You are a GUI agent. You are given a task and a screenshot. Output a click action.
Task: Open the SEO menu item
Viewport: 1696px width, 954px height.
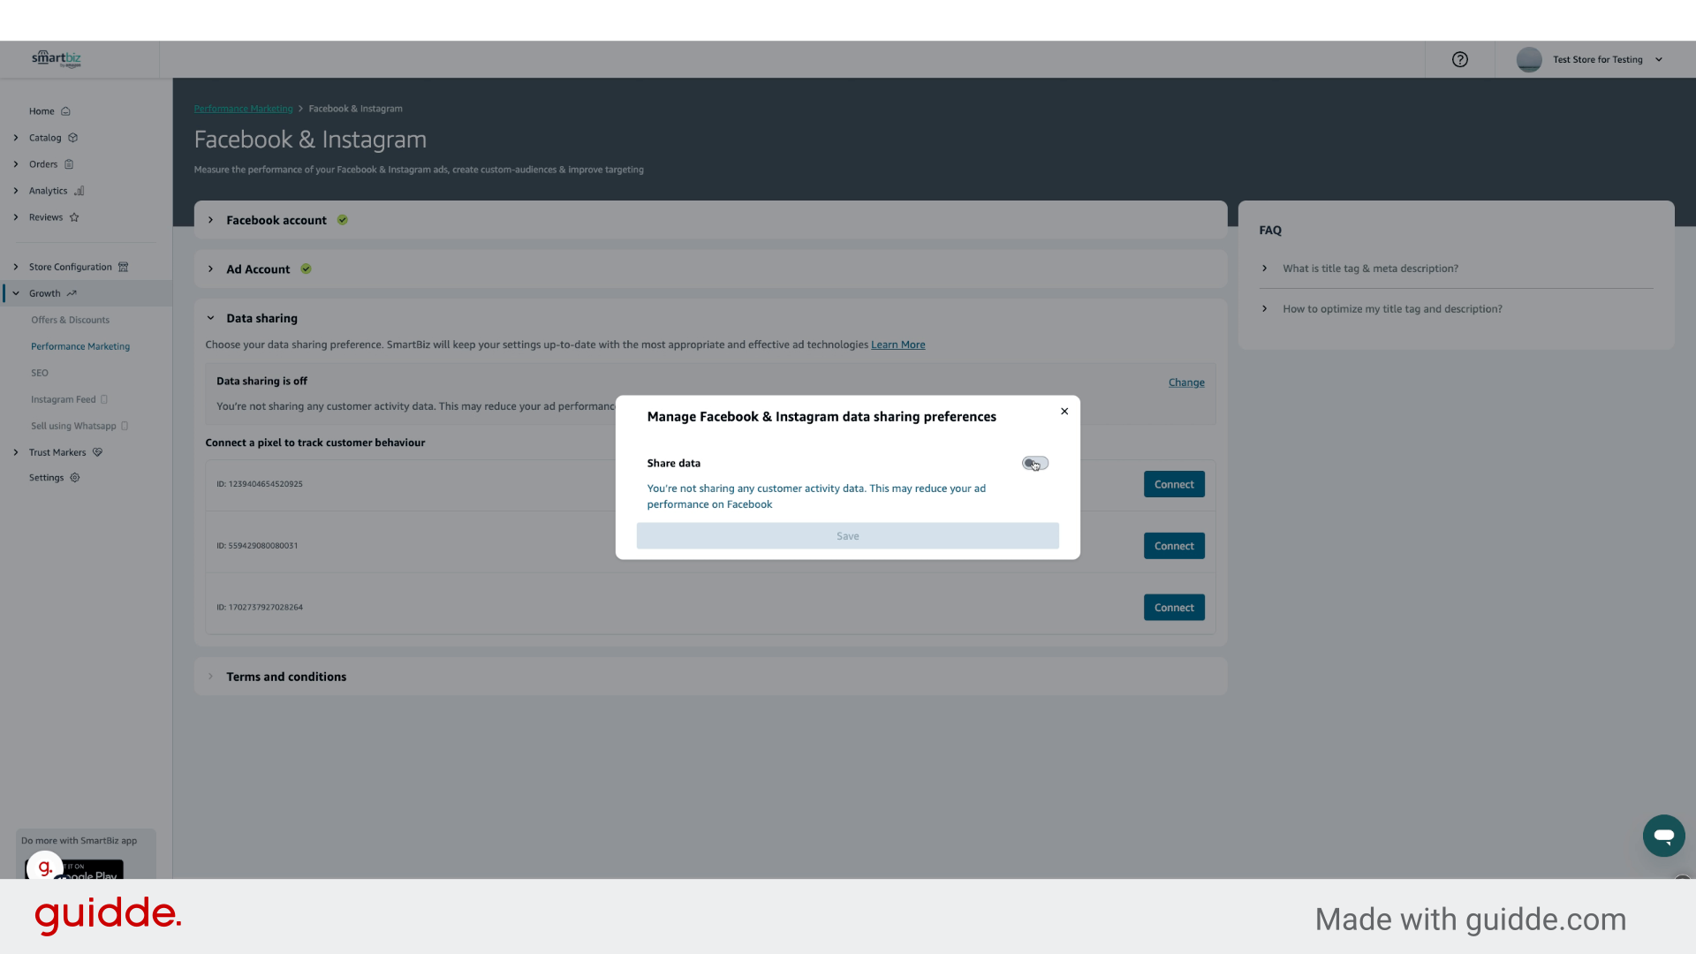tap(40, 373)
